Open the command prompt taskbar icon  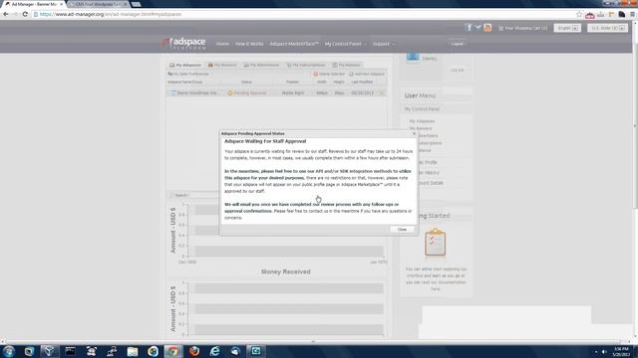71,351
